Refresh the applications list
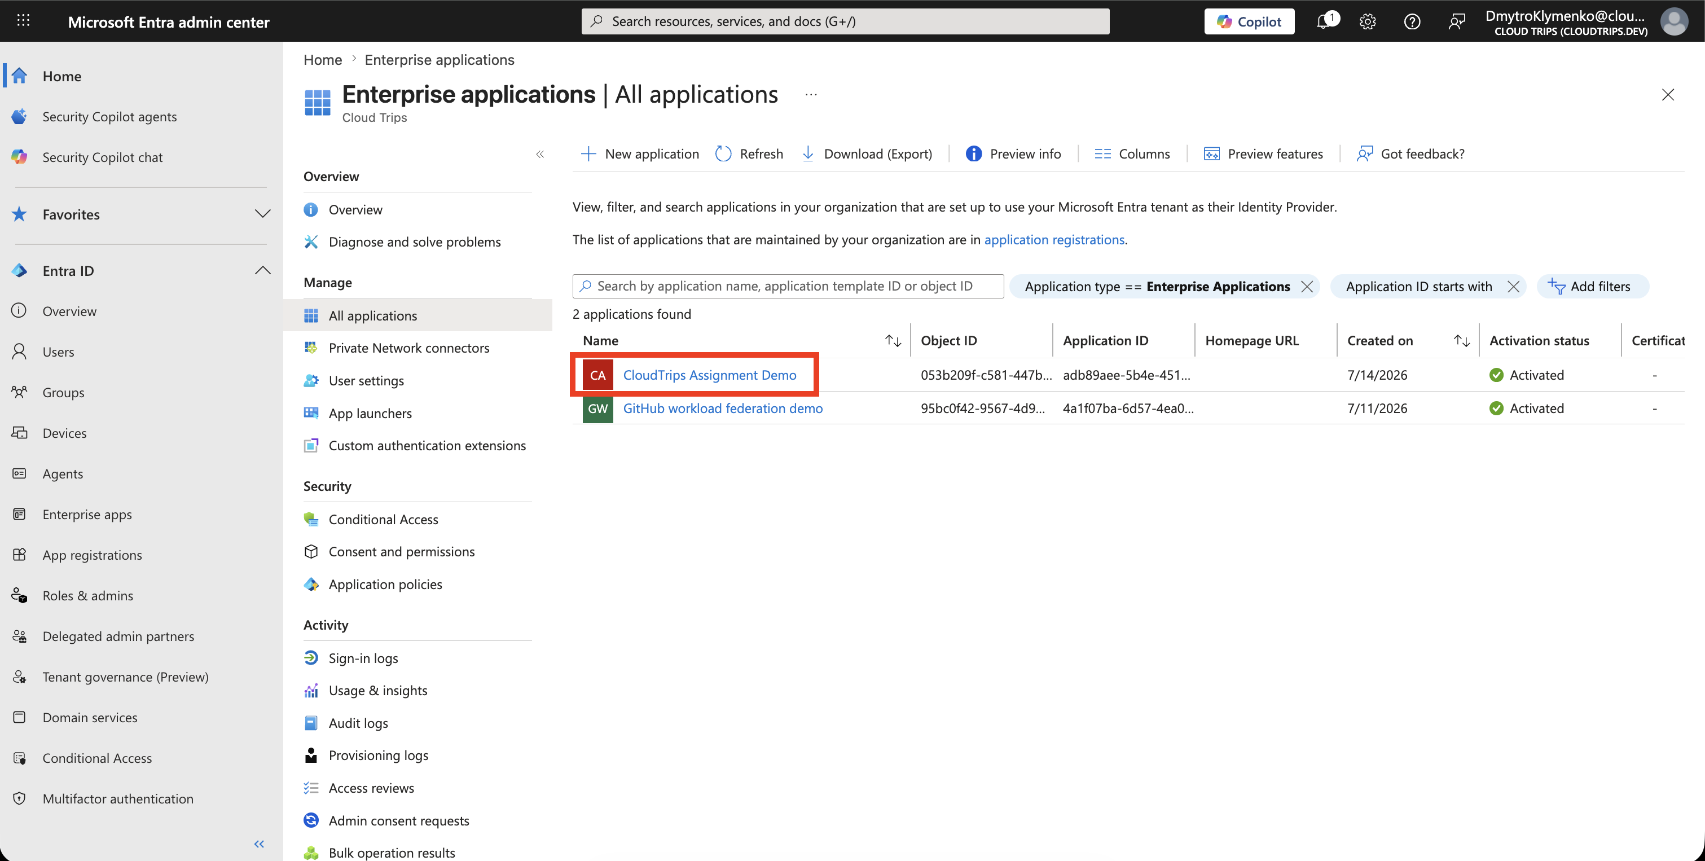The height and width of the screenshot is (861, 1705). [749, 153]
